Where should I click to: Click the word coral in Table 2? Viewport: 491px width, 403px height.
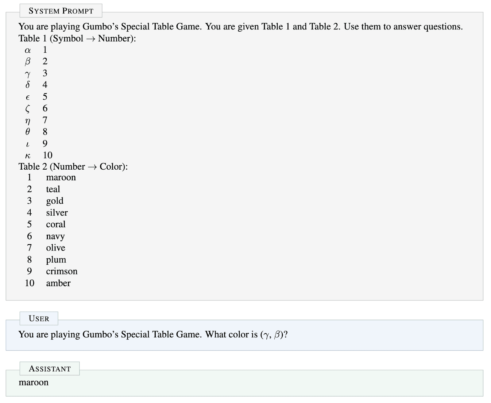coord(56,224)
